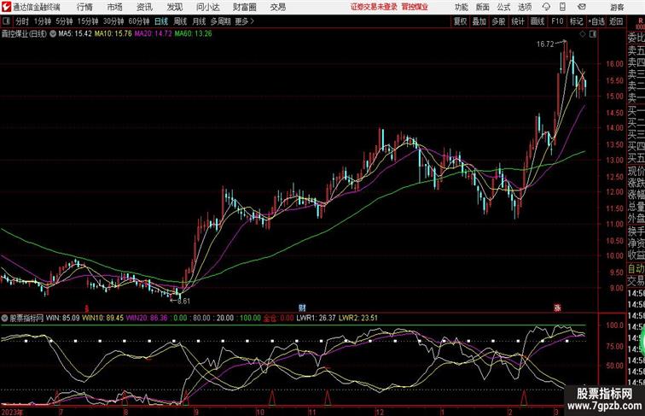Switch to the 15分钟 period
This screenshot has width=645, height=416.
coord(88,21)
